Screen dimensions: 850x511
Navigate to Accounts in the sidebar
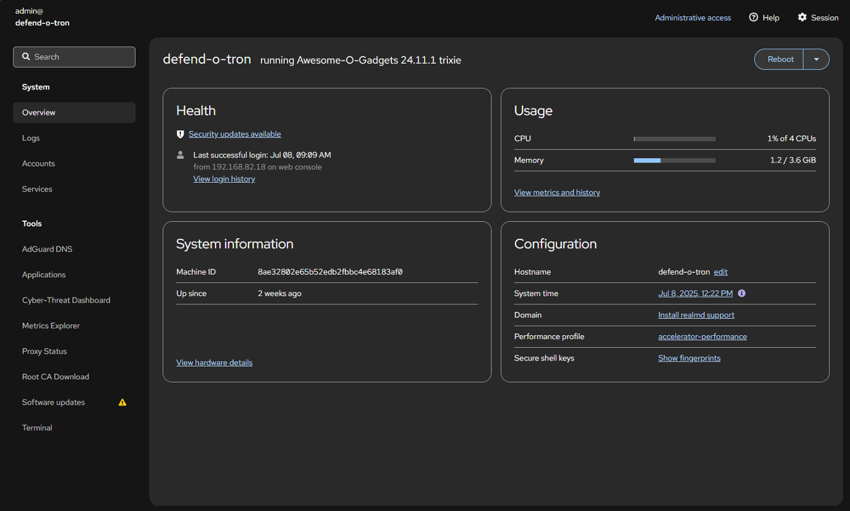click(38, 163)
